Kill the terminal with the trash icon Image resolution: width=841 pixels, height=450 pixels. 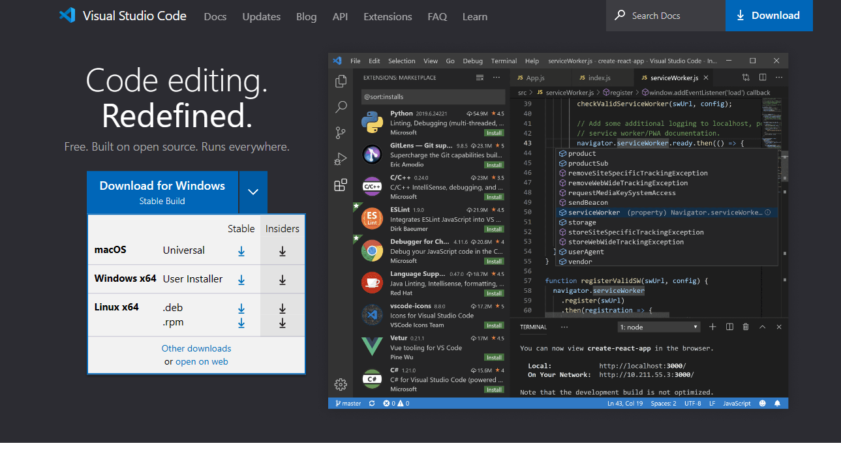[x=746, y=327]
